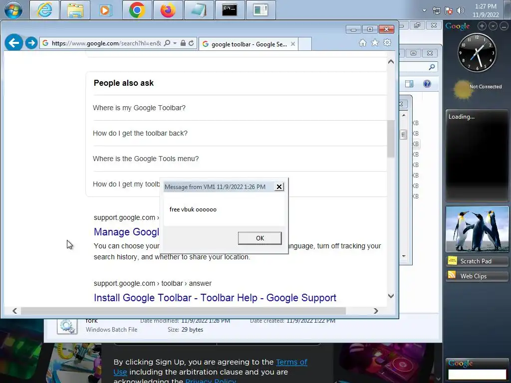Toggle the Explorer preview pane icon
Viewport: 511px width, 383px height.
409,84
